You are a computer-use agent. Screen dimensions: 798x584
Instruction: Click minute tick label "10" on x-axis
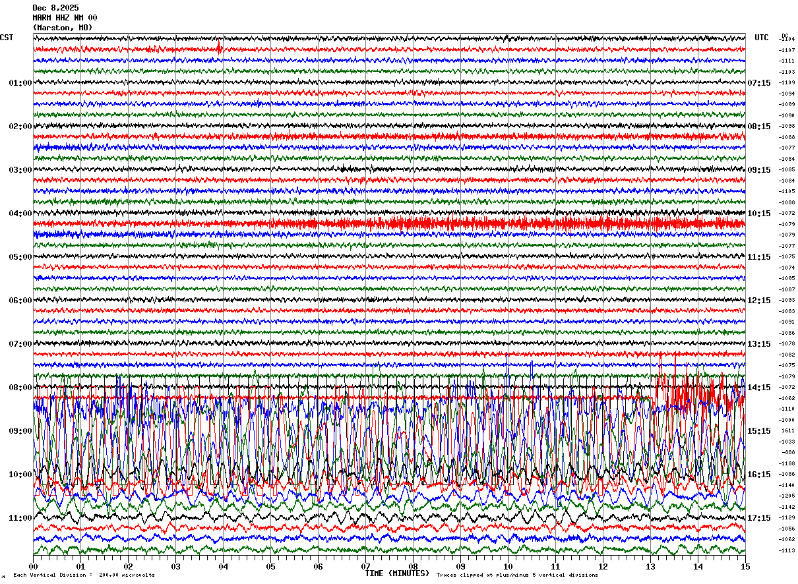(508, 566)
